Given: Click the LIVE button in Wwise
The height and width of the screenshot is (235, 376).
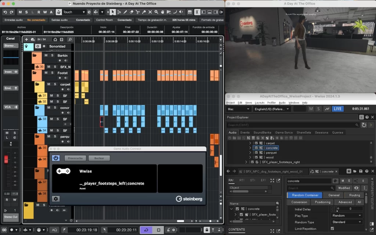Looking at the screenshot, I should 337,109.
